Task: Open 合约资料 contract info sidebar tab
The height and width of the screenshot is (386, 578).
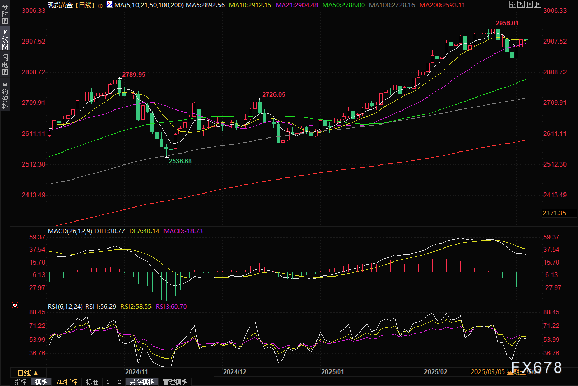Action: (5, 95)
